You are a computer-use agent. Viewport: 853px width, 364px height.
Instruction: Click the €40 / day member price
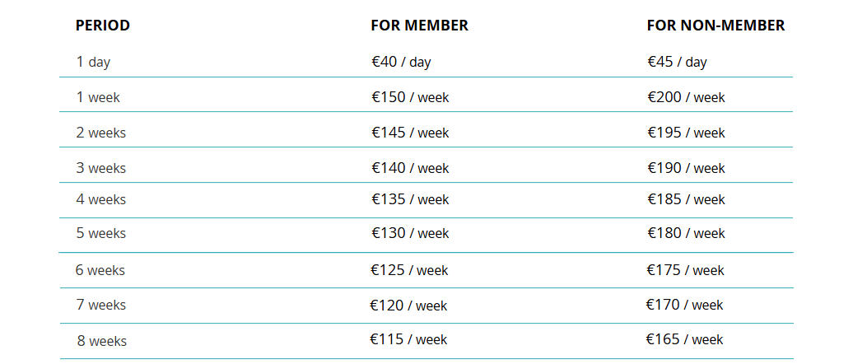(x=401, y=62)
